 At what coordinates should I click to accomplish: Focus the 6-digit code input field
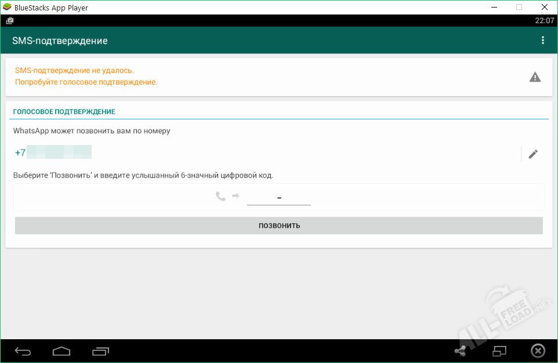pos(279,198)
